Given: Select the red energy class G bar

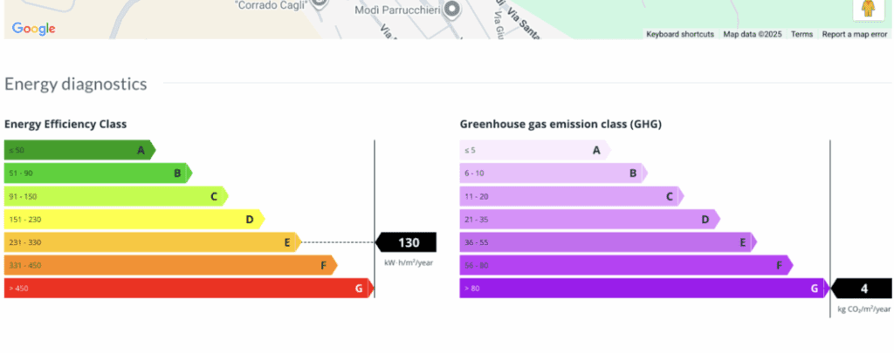Looking at the screenshot, I should point(188,288).
